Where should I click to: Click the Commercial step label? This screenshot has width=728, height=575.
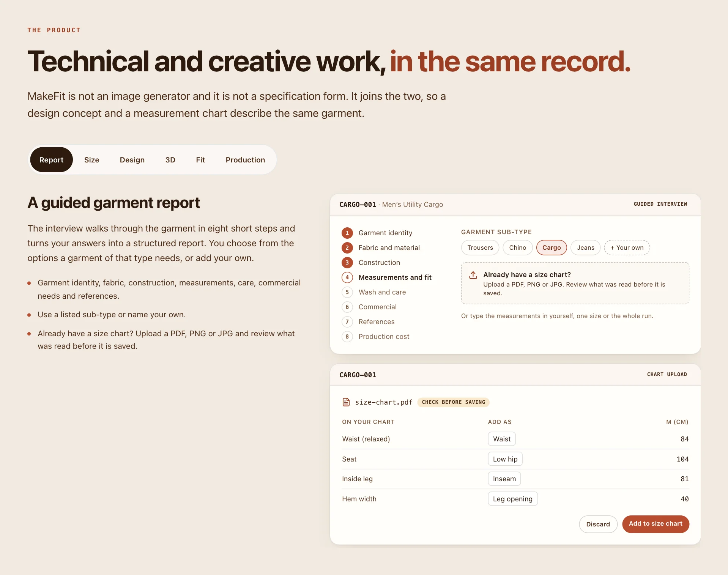point(378,307)
